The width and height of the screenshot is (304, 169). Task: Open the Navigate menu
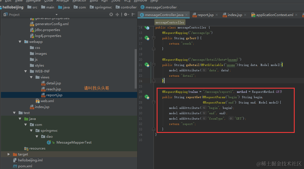point(33,1)
